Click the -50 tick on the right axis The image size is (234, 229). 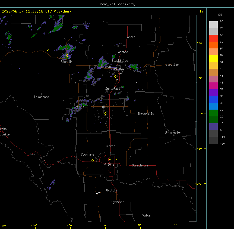[x=199, y=148]
